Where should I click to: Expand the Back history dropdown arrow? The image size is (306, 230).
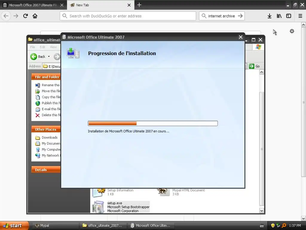pos(49,57)
